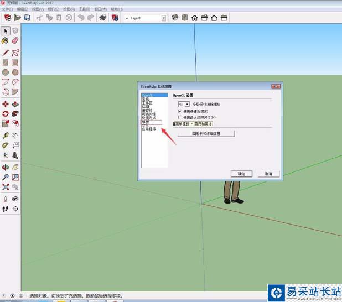342x302 pixels.
Task: Open the 工具(T) menu
Action: click(x=85, y=9)
